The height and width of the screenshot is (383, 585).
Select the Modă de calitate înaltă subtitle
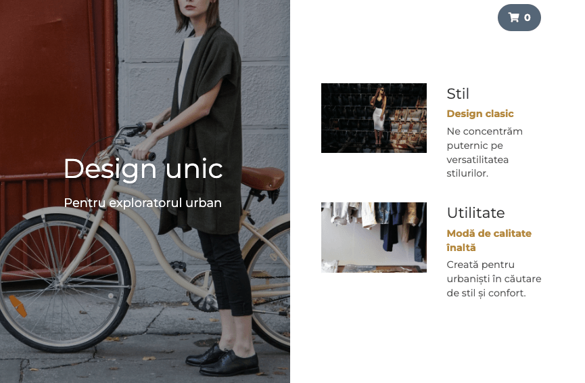[489, 240]
